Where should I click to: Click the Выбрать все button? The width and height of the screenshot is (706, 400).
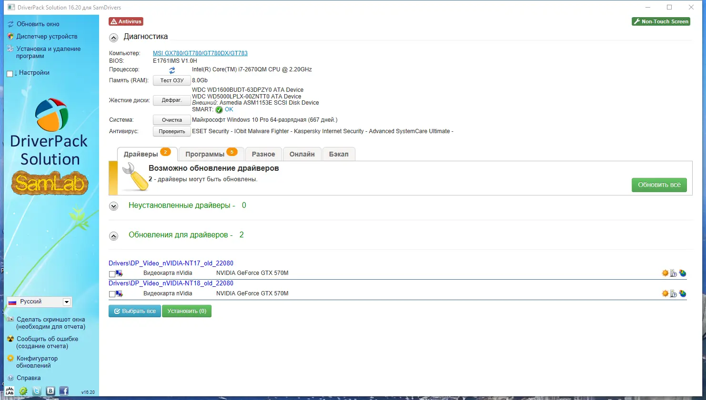[135, 311]
